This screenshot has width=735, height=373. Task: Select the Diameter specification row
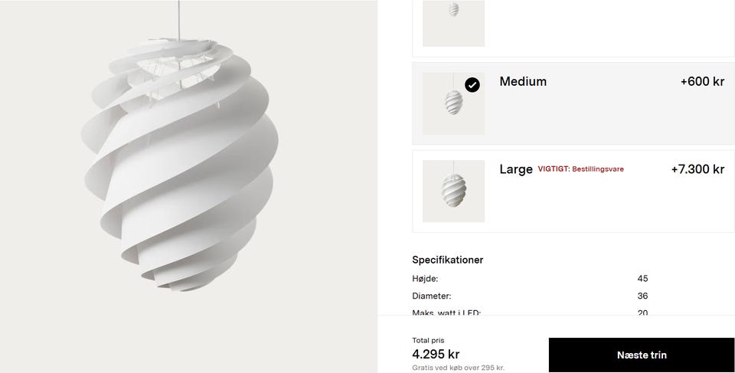click(530, 296)
